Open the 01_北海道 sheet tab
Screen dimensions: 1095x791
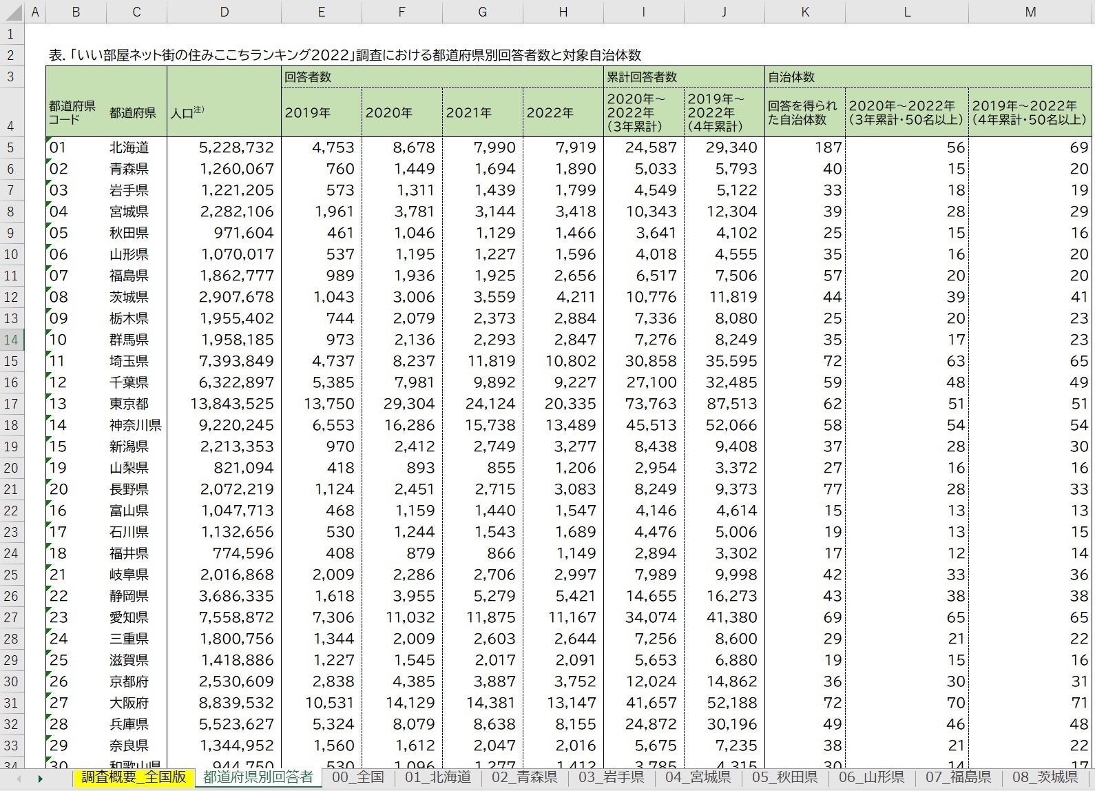(438, 777)
